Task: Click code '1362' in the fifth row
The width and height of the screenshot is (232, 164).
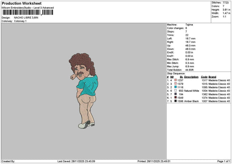Action: coord(205,94)
